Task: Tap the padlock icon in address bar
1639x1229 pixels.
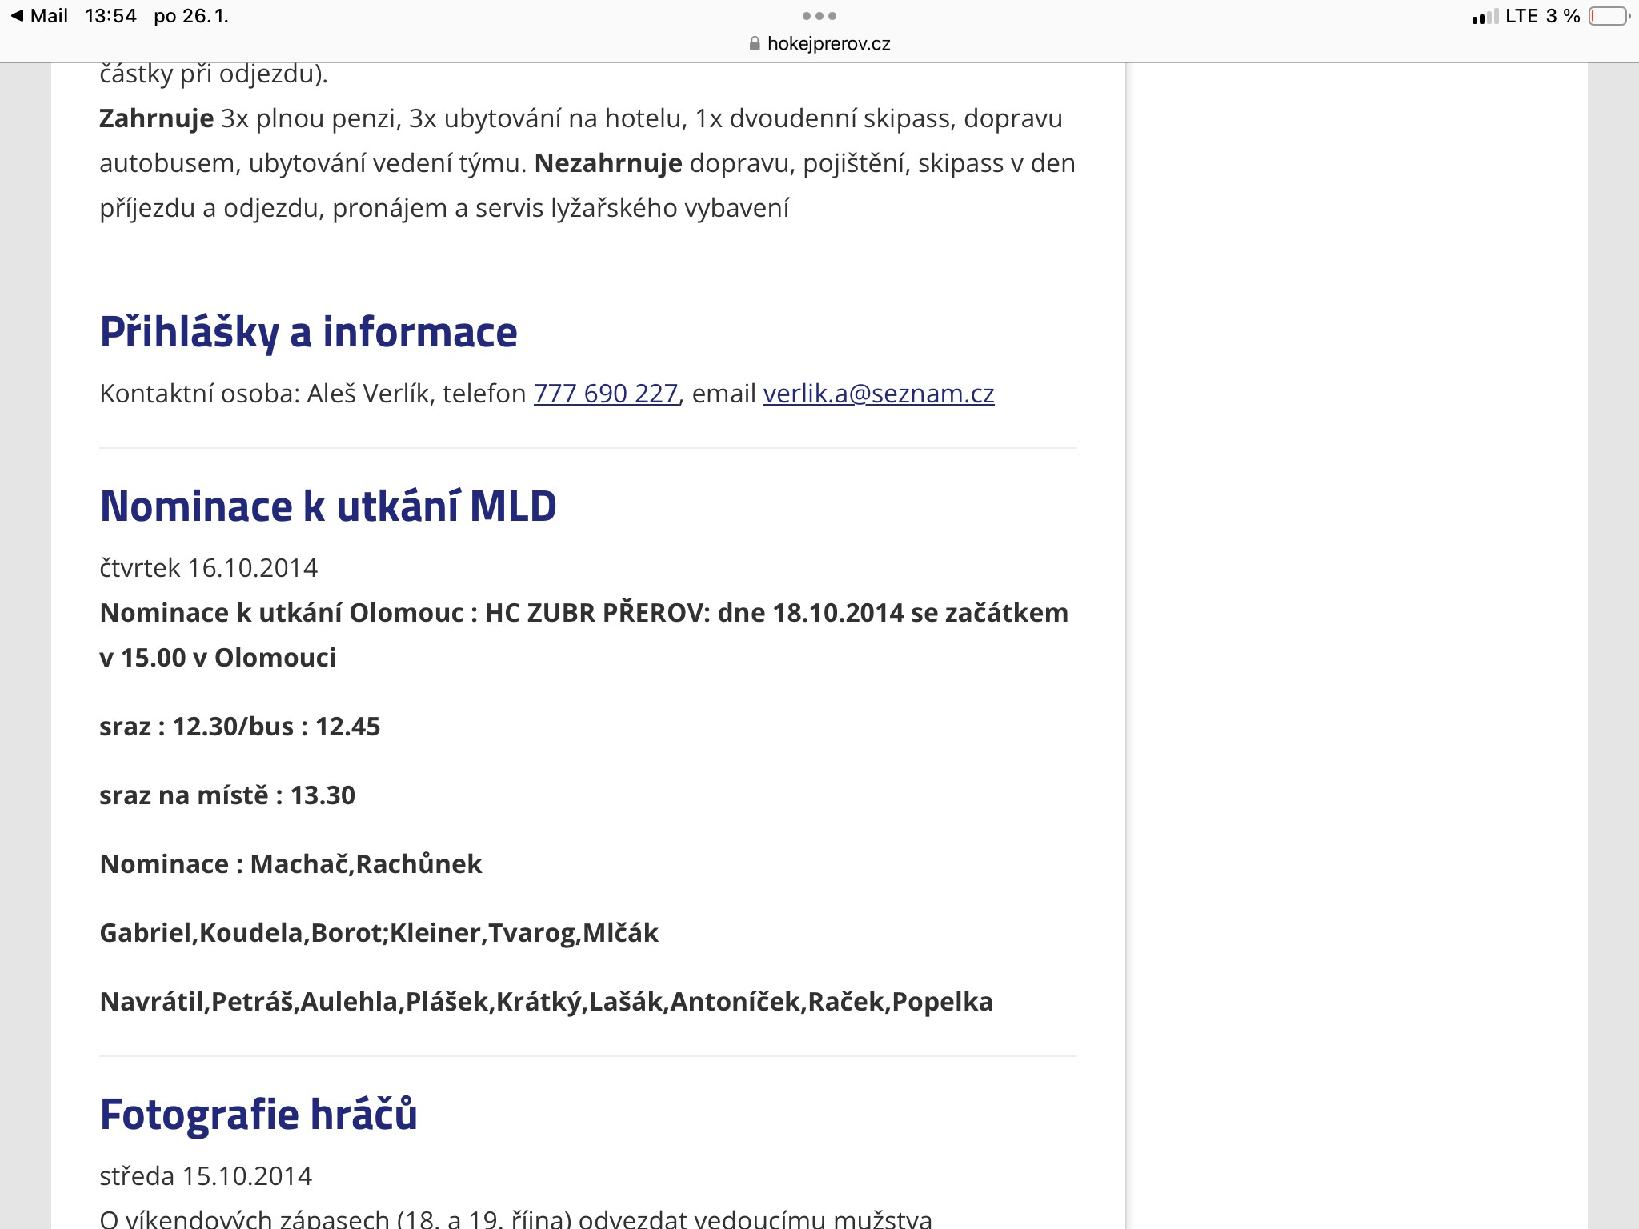Action: point(754,44)
